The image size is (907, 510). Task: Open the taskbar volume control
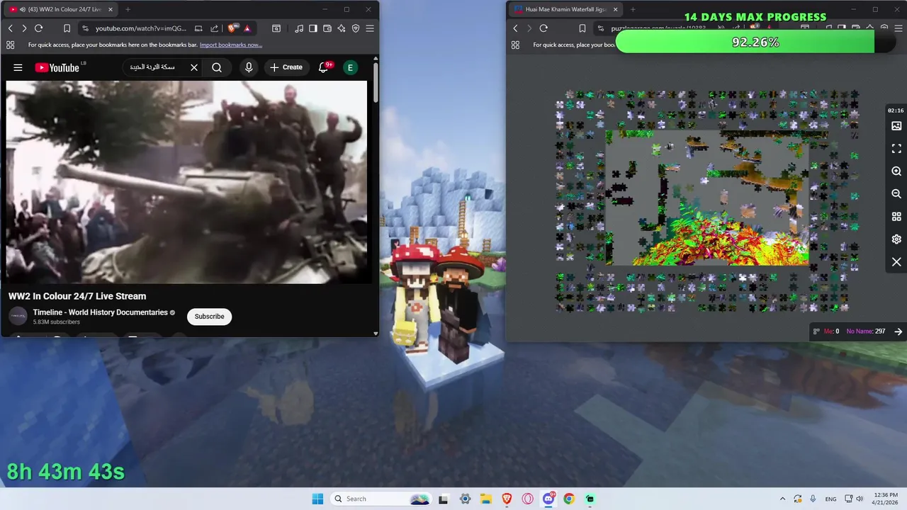pos(860,499)
